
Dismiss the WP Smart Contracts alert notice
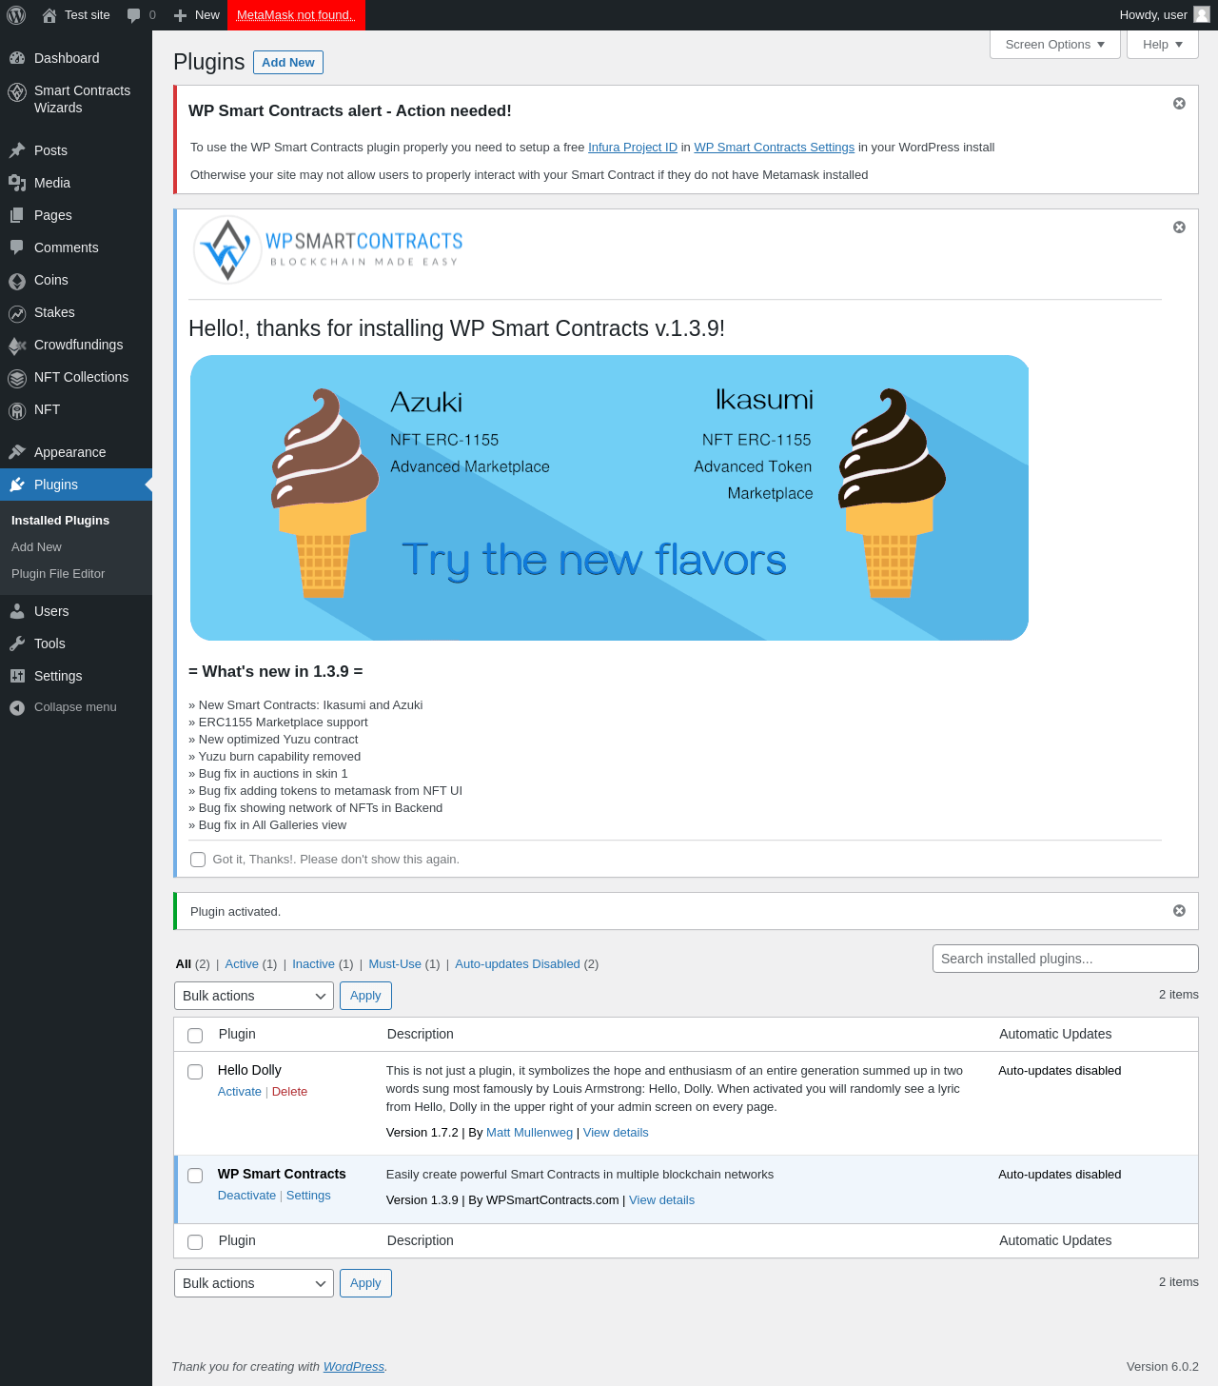pyautogui.click(x=1179, y=104)
